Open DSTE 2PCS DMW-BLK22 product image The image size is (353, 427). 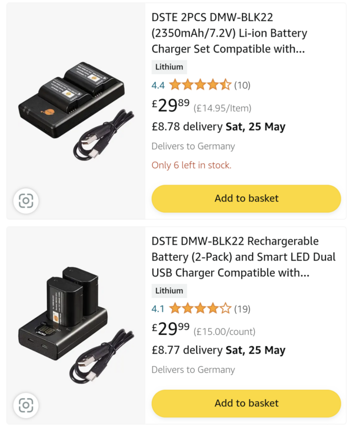pos(76,106)
